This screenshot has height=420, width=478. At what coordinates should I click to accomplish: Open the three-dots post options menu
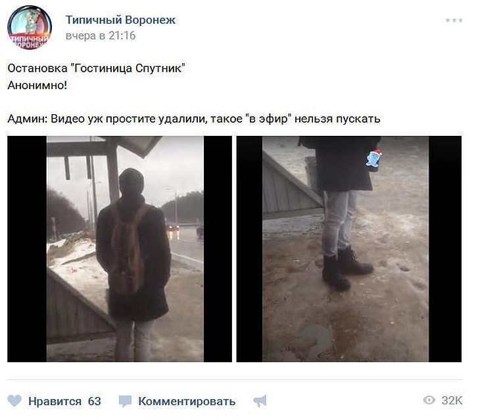pos(454,20)
